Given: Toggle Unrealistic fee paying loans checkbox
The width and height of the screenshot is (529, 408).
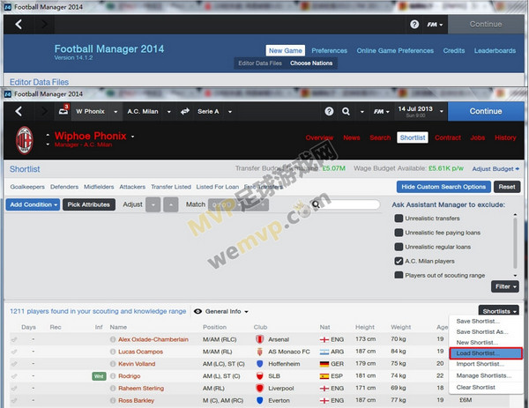Looking at the screenshot, I should click(399, 233).
